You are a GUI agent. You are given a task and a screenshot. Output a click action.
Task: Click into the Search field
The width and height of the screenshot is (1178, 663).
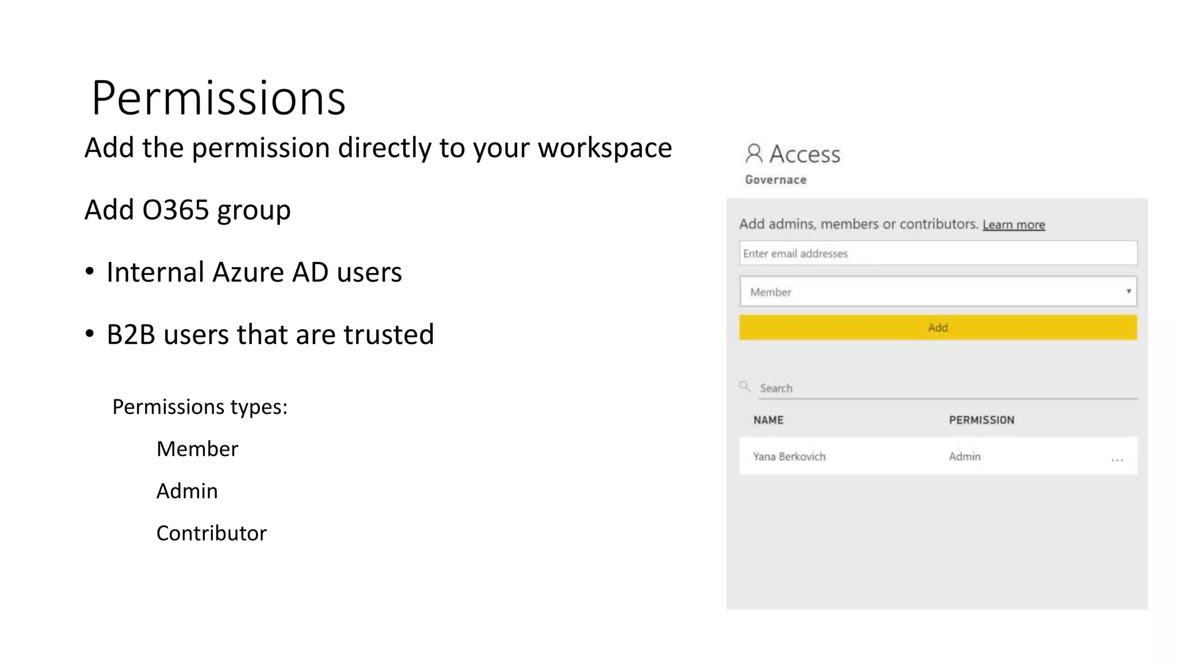click(943, 388)
